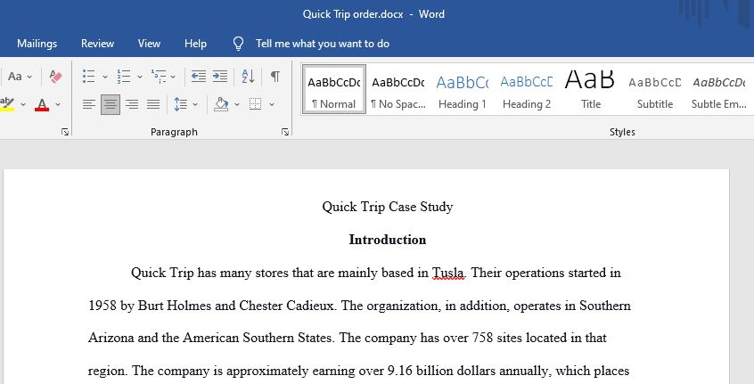Expand the multilevel list dropdown arrow

click(x=173, y=77)
